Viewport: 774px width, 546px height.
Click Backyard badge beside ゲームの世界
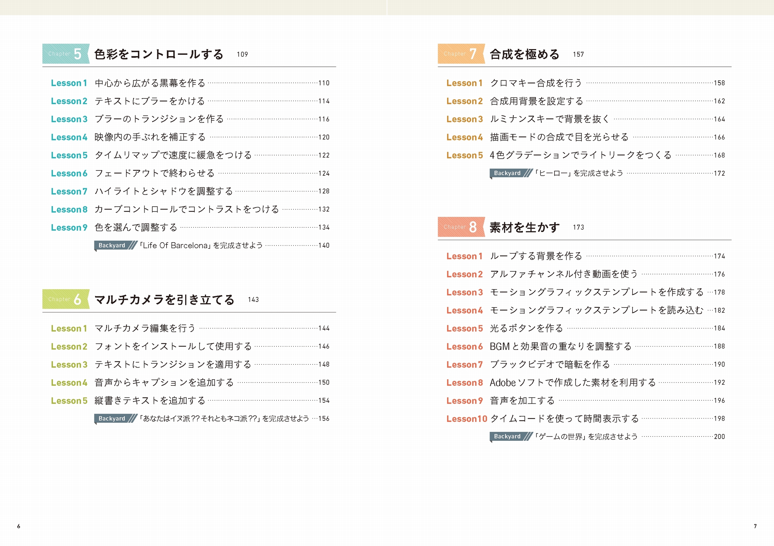(x=511, y=436)
